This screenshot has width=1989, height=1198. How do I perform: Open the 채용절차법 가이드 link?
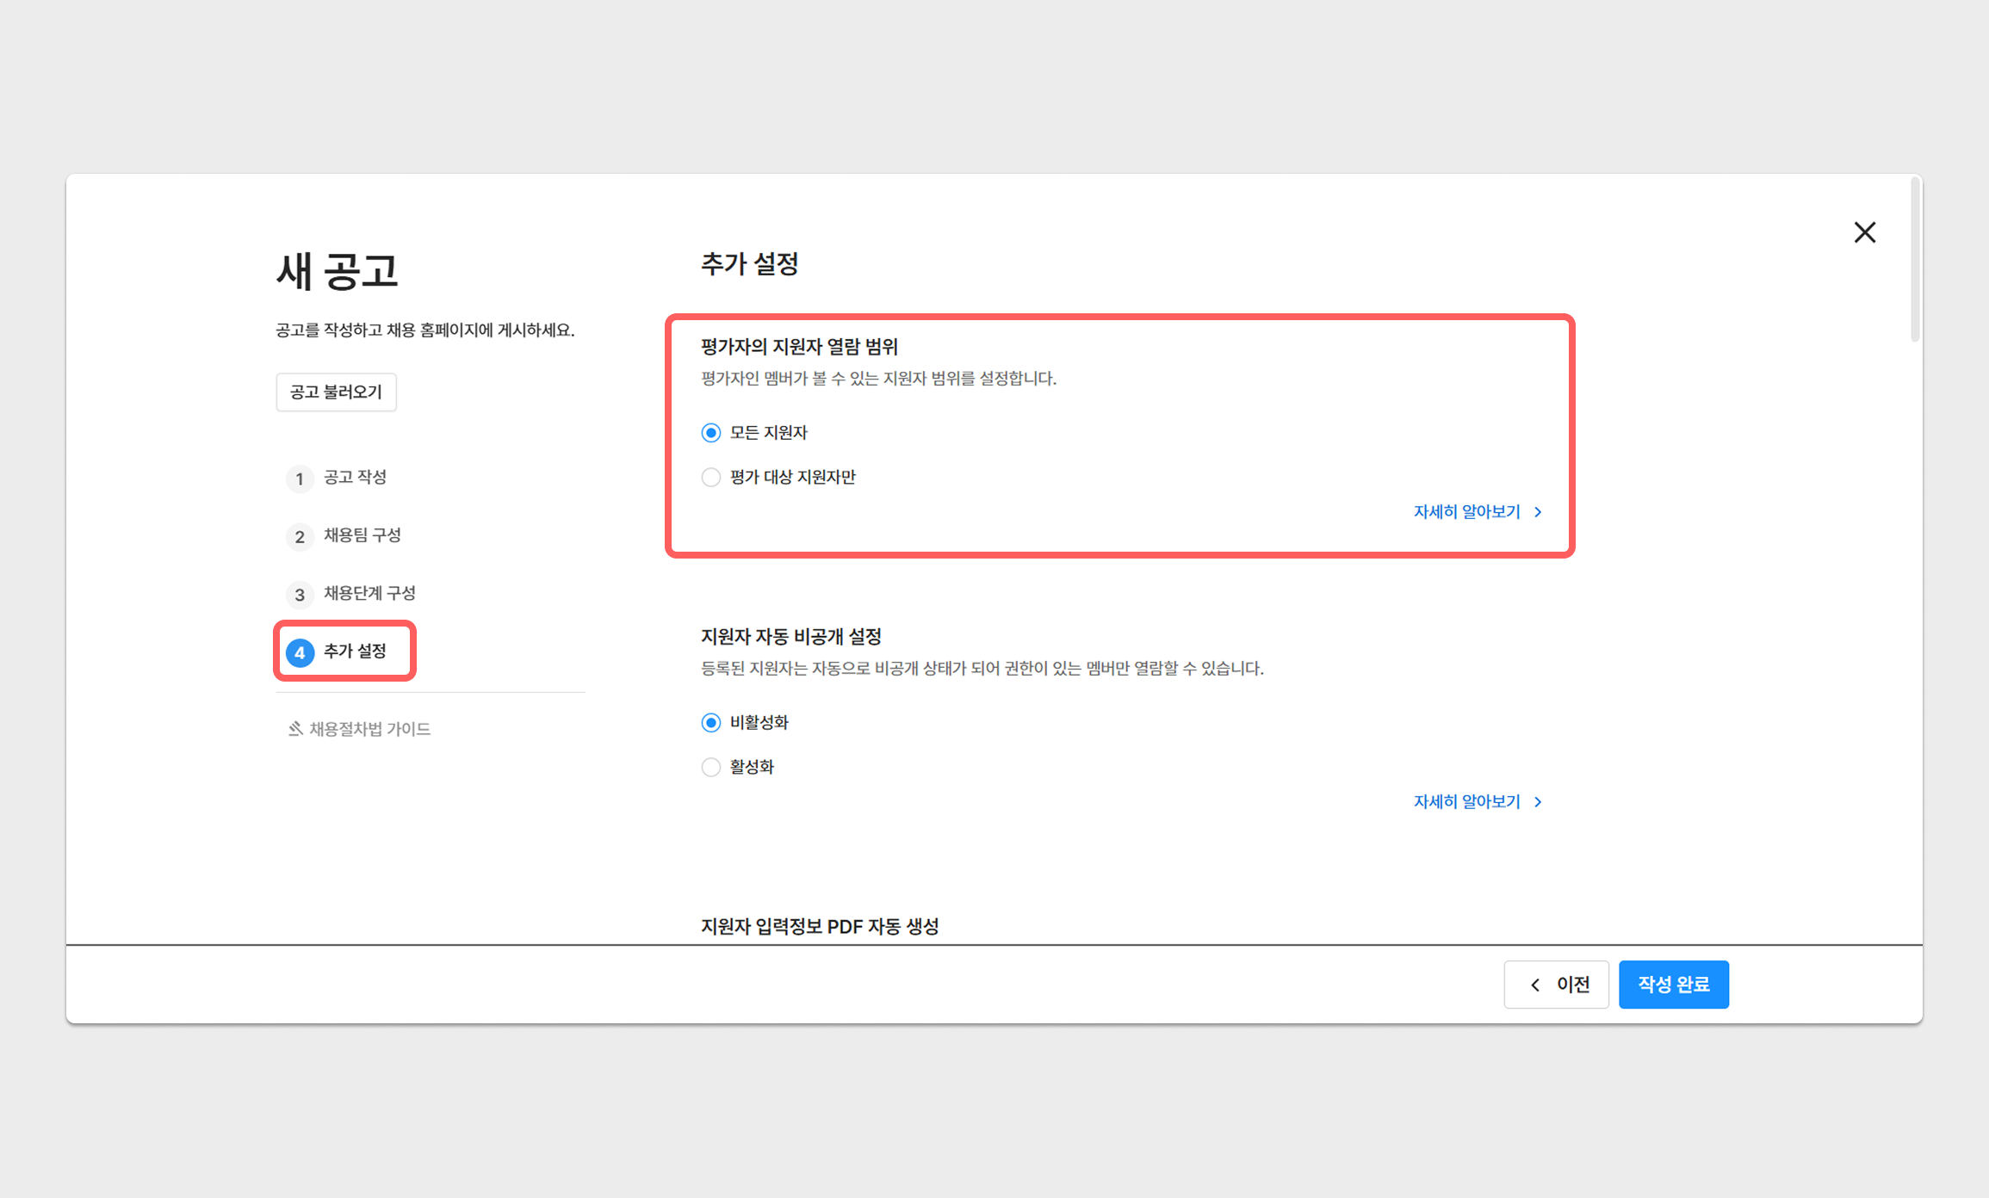pos(369,729)
